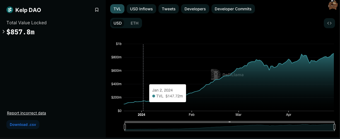Expand the Total Value Locked breakdown arrow
340x139 pixels.
click(x=4, y=32)
